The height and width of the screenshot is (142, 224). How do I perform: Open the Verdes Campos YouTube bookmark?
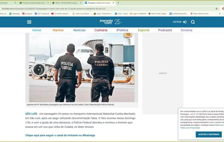[x=60, y=14]
